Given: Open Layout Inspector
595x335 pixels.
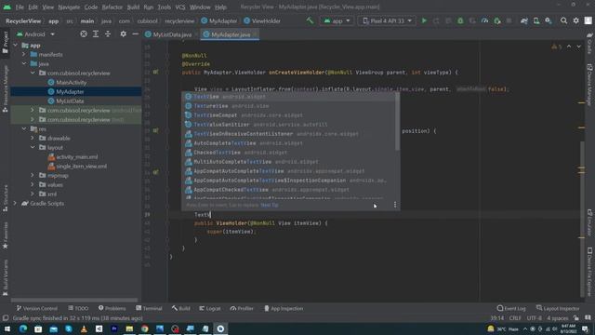Looking at the screenshot, I should [558, 308].
